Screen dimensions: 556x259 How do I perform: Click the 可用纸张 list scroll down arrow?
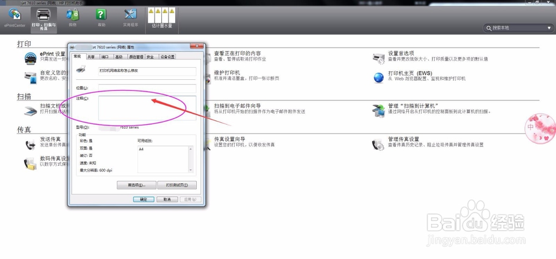pos(191,170)
